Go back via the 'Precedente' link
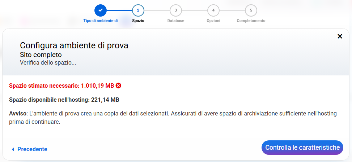 point(32,149)
